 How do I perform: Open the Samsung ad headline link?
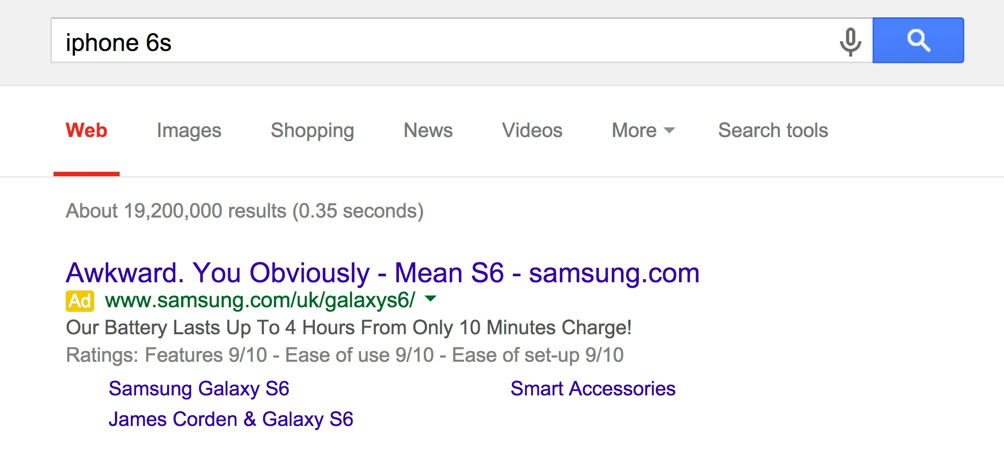(383, 273)
